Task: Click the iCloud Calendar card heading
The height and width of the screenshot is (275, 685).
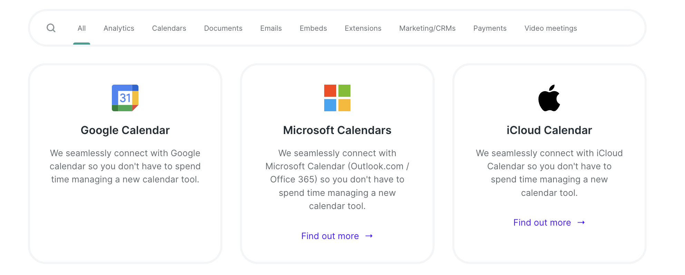Action: (549, 130)
